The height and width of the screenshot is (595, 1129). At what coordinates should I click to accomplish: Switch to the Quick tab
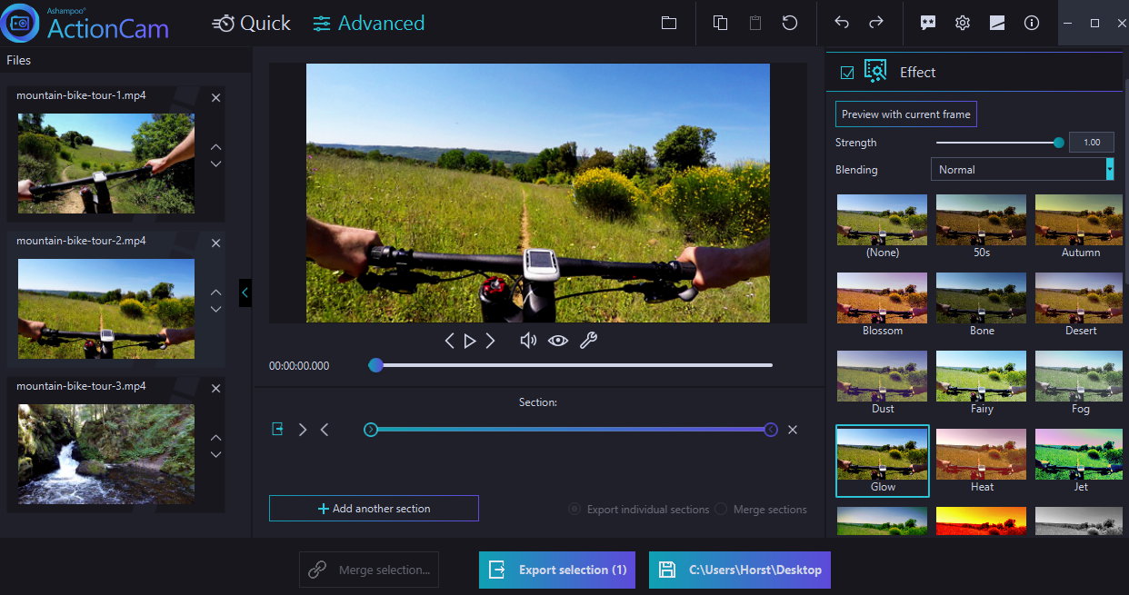(x=251, y=23)
